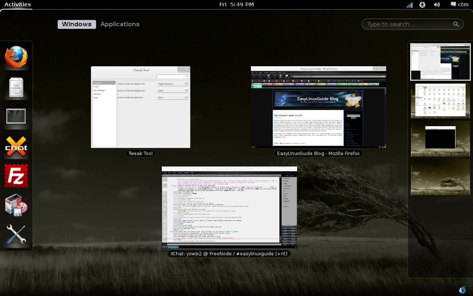The height and width of the screenshot is (296, 473).
Task: Select the XChat window thumbnail
Action: 229,207
